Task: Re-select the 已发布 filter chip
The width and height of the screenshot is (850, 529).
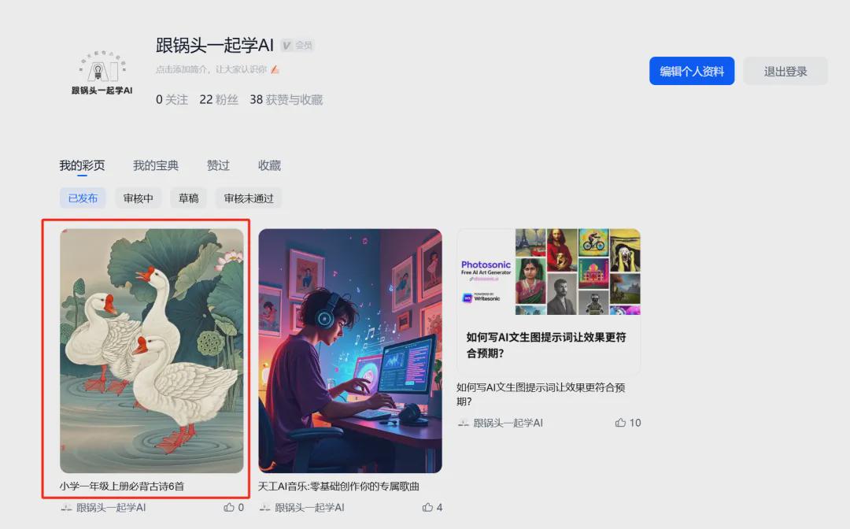Action: (83, 198)
